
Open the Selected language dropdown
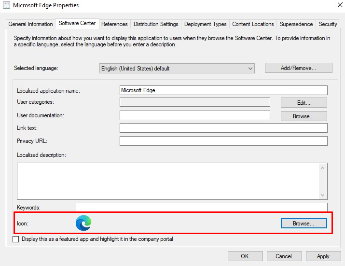tap(177, 69)
